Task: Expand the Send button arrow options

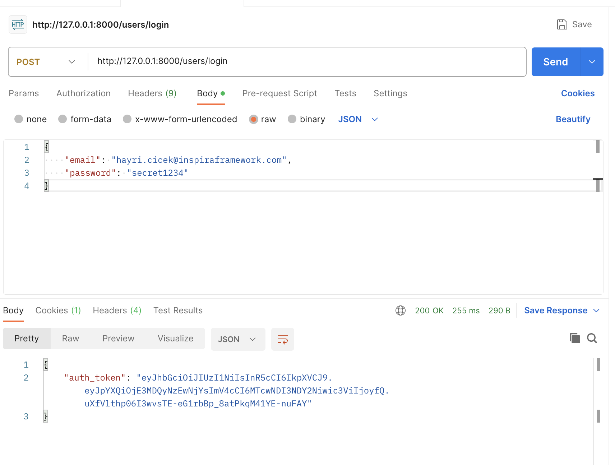Action: 592,62
